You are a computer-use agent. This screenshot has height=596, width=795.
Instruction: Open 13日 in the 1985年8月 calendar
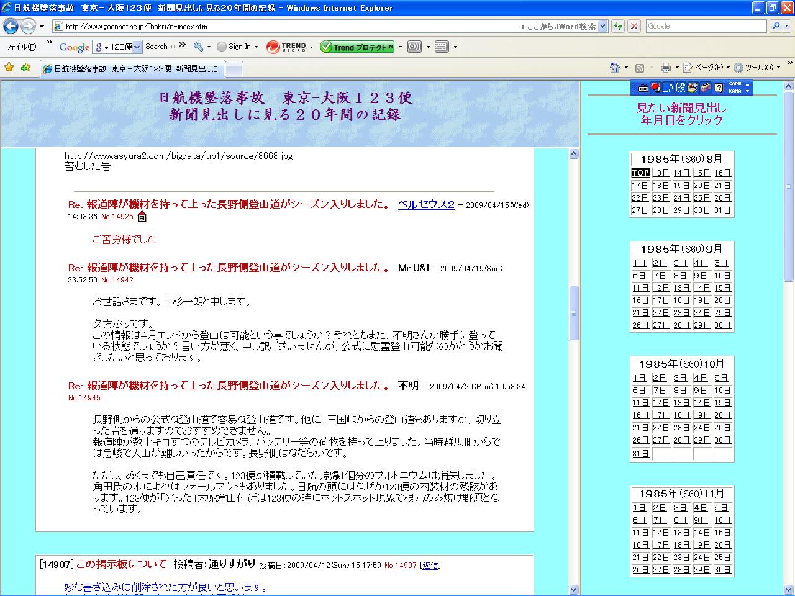point(661,173)
